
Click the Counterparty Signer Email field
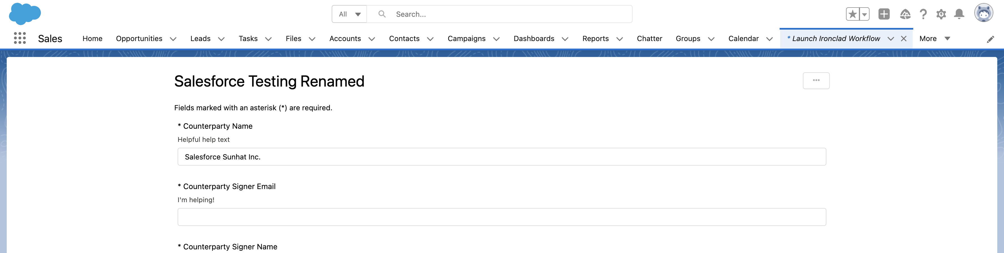tap(502, 217)
